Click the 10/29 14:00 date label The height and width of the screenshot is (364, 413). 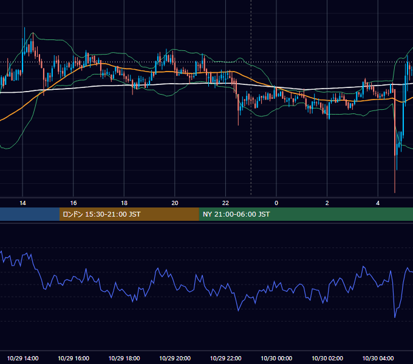22,358
